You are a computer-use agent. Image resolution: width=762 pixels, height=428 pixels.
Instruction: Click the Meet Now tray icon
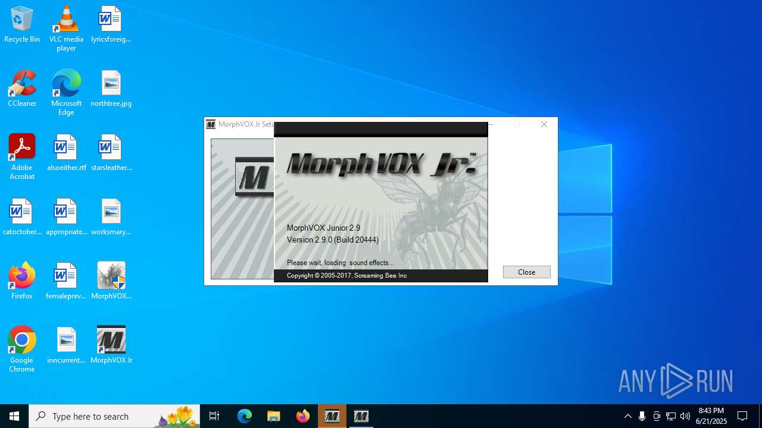pyautogui.click(x=657, y=416)
